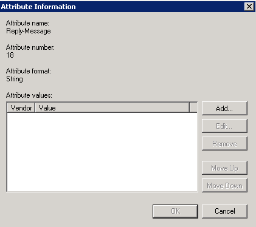This screenshot has width=256, height=227.
Task: Select the String attribute format text
Action: coord(15,79)
